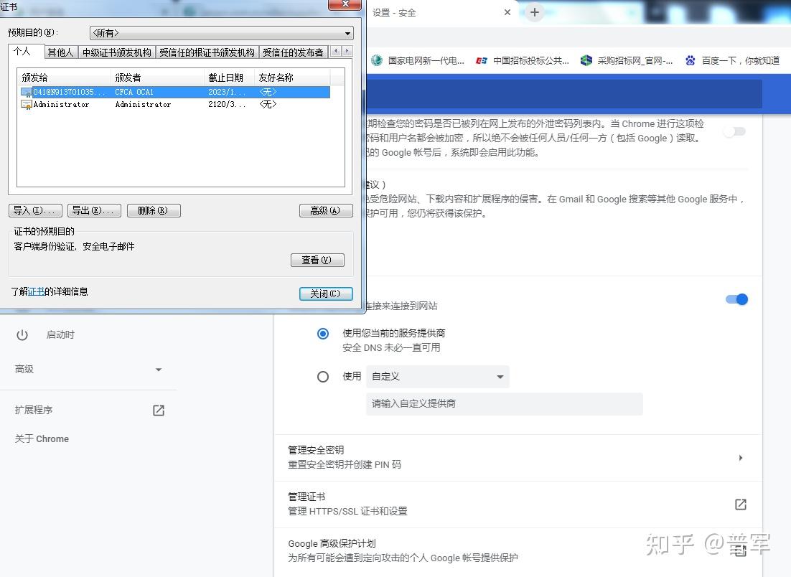The height and width of the screenshot is (577, 791).
Task: Click the 请输入自定义提供商 input field
Action: click(x=502, y=403)
